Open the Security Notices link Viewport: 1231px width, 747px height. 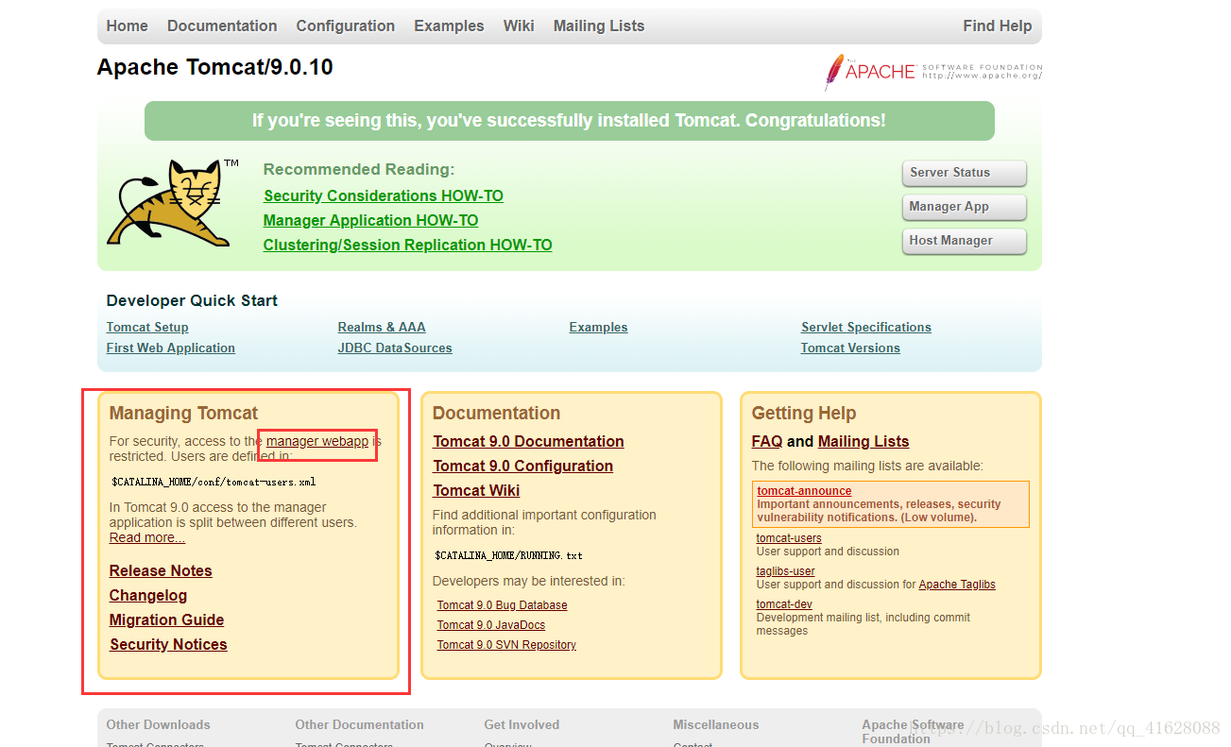coord(168,644)
